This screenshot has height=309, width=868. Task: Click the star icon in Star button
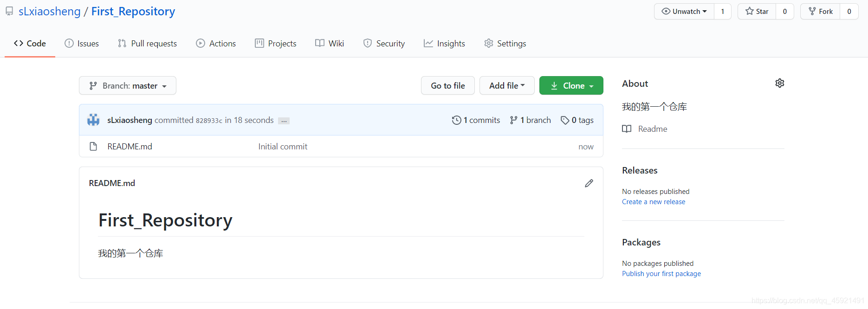click(750, 11)
